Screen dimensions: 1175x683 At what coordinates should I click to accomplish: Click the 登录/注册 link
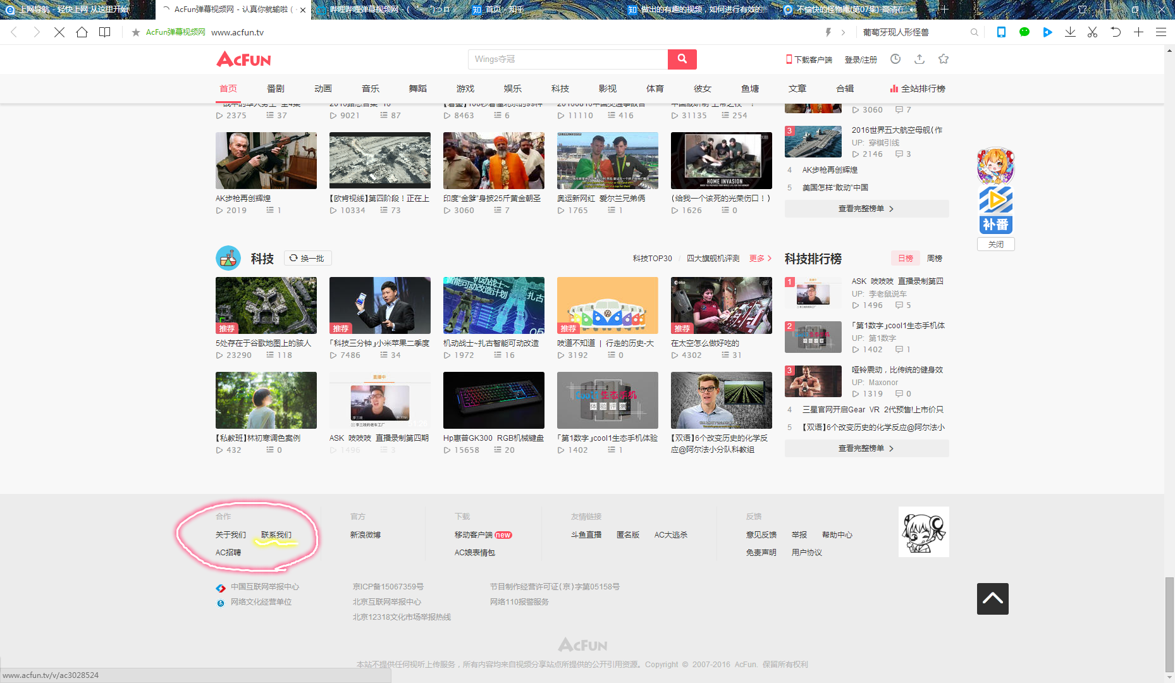tap(861, 59)
